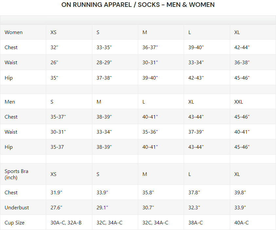
Task: Click Sports Bra chest value 39.8"
Action: tap(240, 193)
